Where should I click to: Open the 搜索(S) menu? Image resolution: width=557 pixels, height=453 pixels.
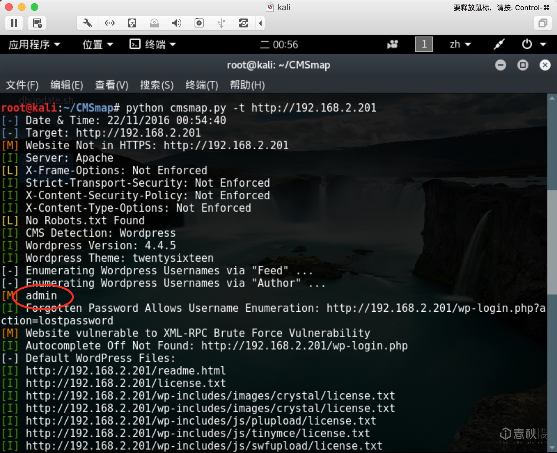pyautogui.click(x=157, y=85)
